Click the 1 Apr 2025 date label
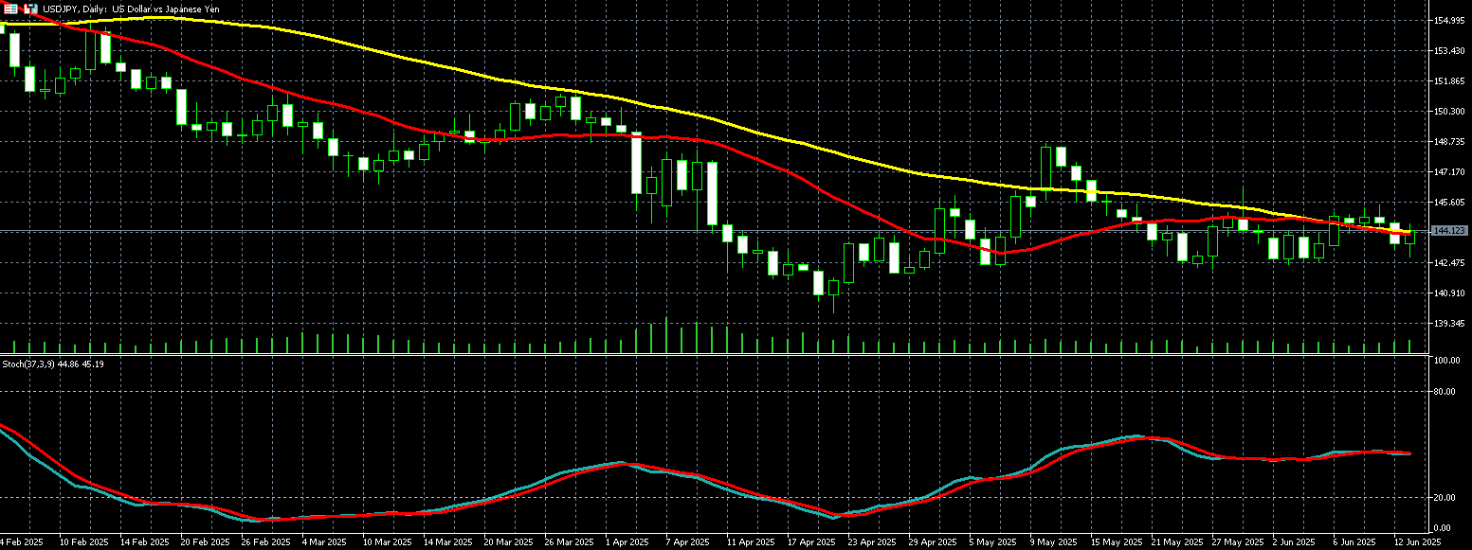 point(627,543)
